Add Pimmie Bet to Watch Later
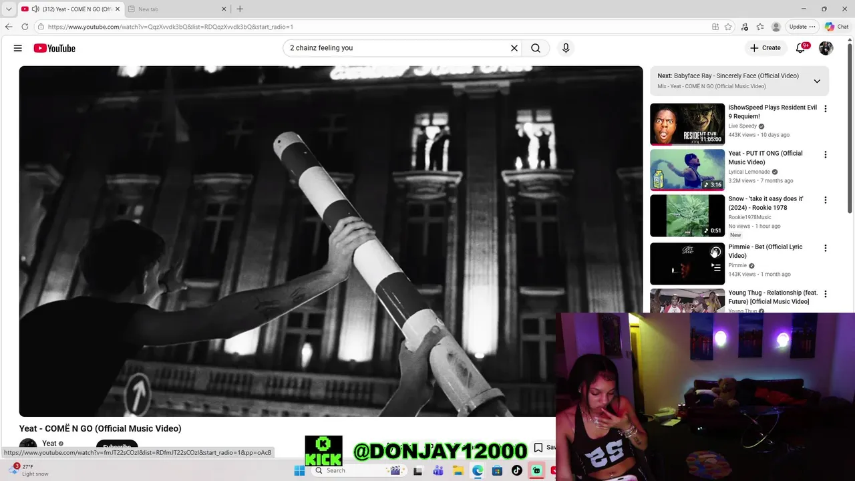Image resolution: width=855 pixels, height=481 pixels. (x=715, y=252)
